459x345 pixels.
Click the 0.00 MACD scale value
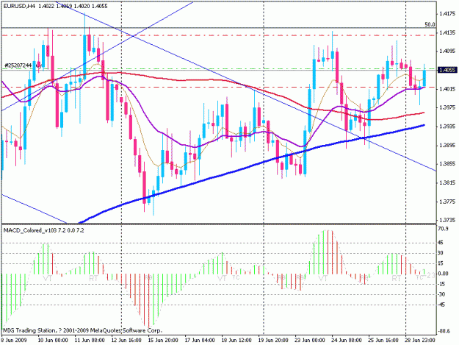pyautogui.click(x=444, y=274)
